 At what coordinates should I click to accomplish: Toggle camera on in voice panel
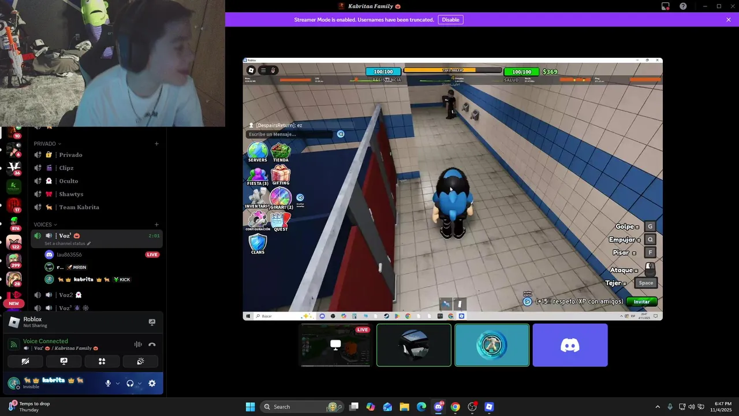coord(25,361)
